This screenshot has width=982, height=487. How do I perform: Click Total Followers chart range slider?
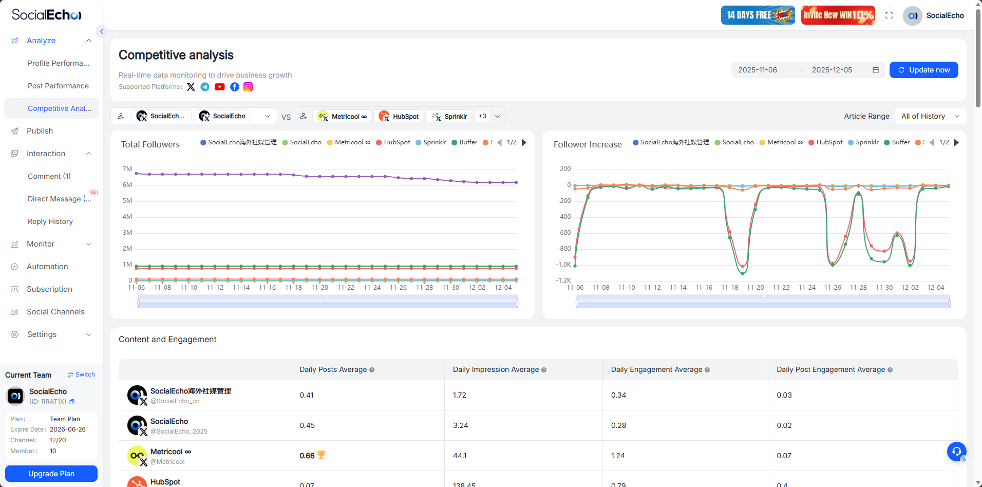click(328, 304)
